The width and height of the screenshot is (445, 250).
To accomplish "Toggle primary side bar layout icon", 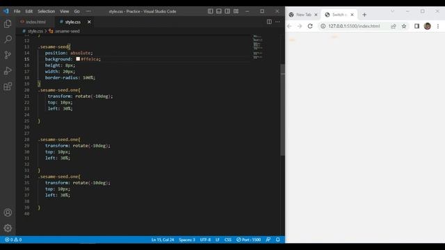I will [x=210, y=11].
